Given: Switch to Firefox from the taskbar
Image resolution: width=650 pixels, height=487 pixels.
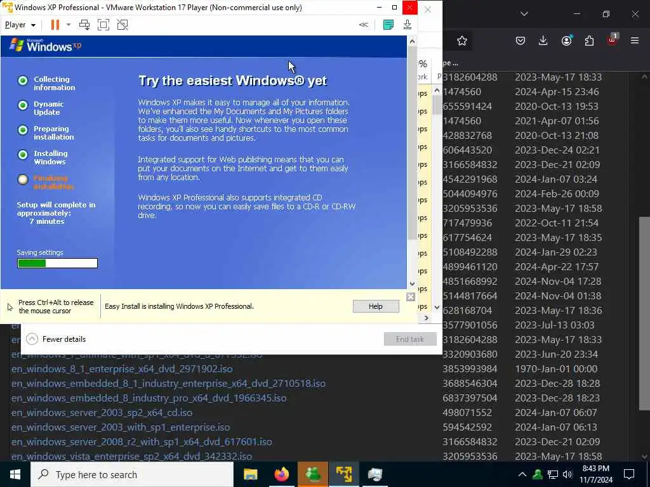Looking at the screenshot, I should coord(281,474).
